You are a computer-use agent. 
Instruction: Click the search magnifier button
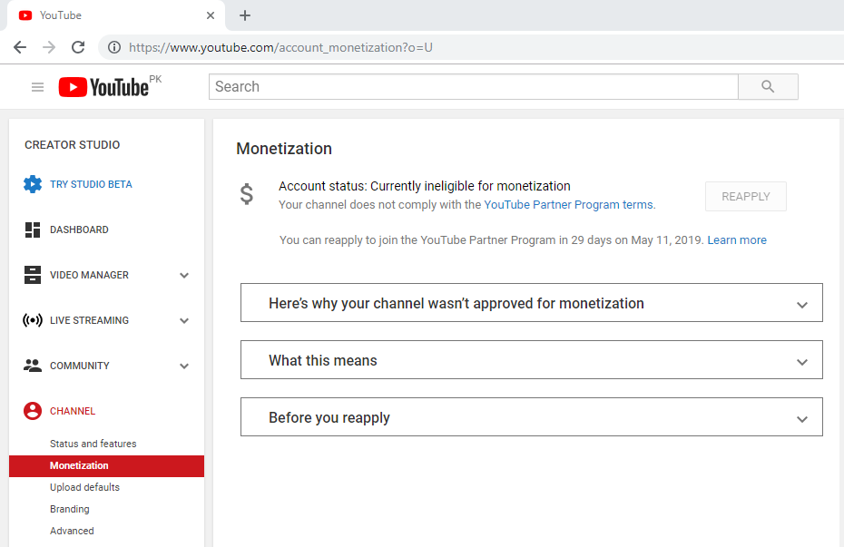[x=768, y=86]
